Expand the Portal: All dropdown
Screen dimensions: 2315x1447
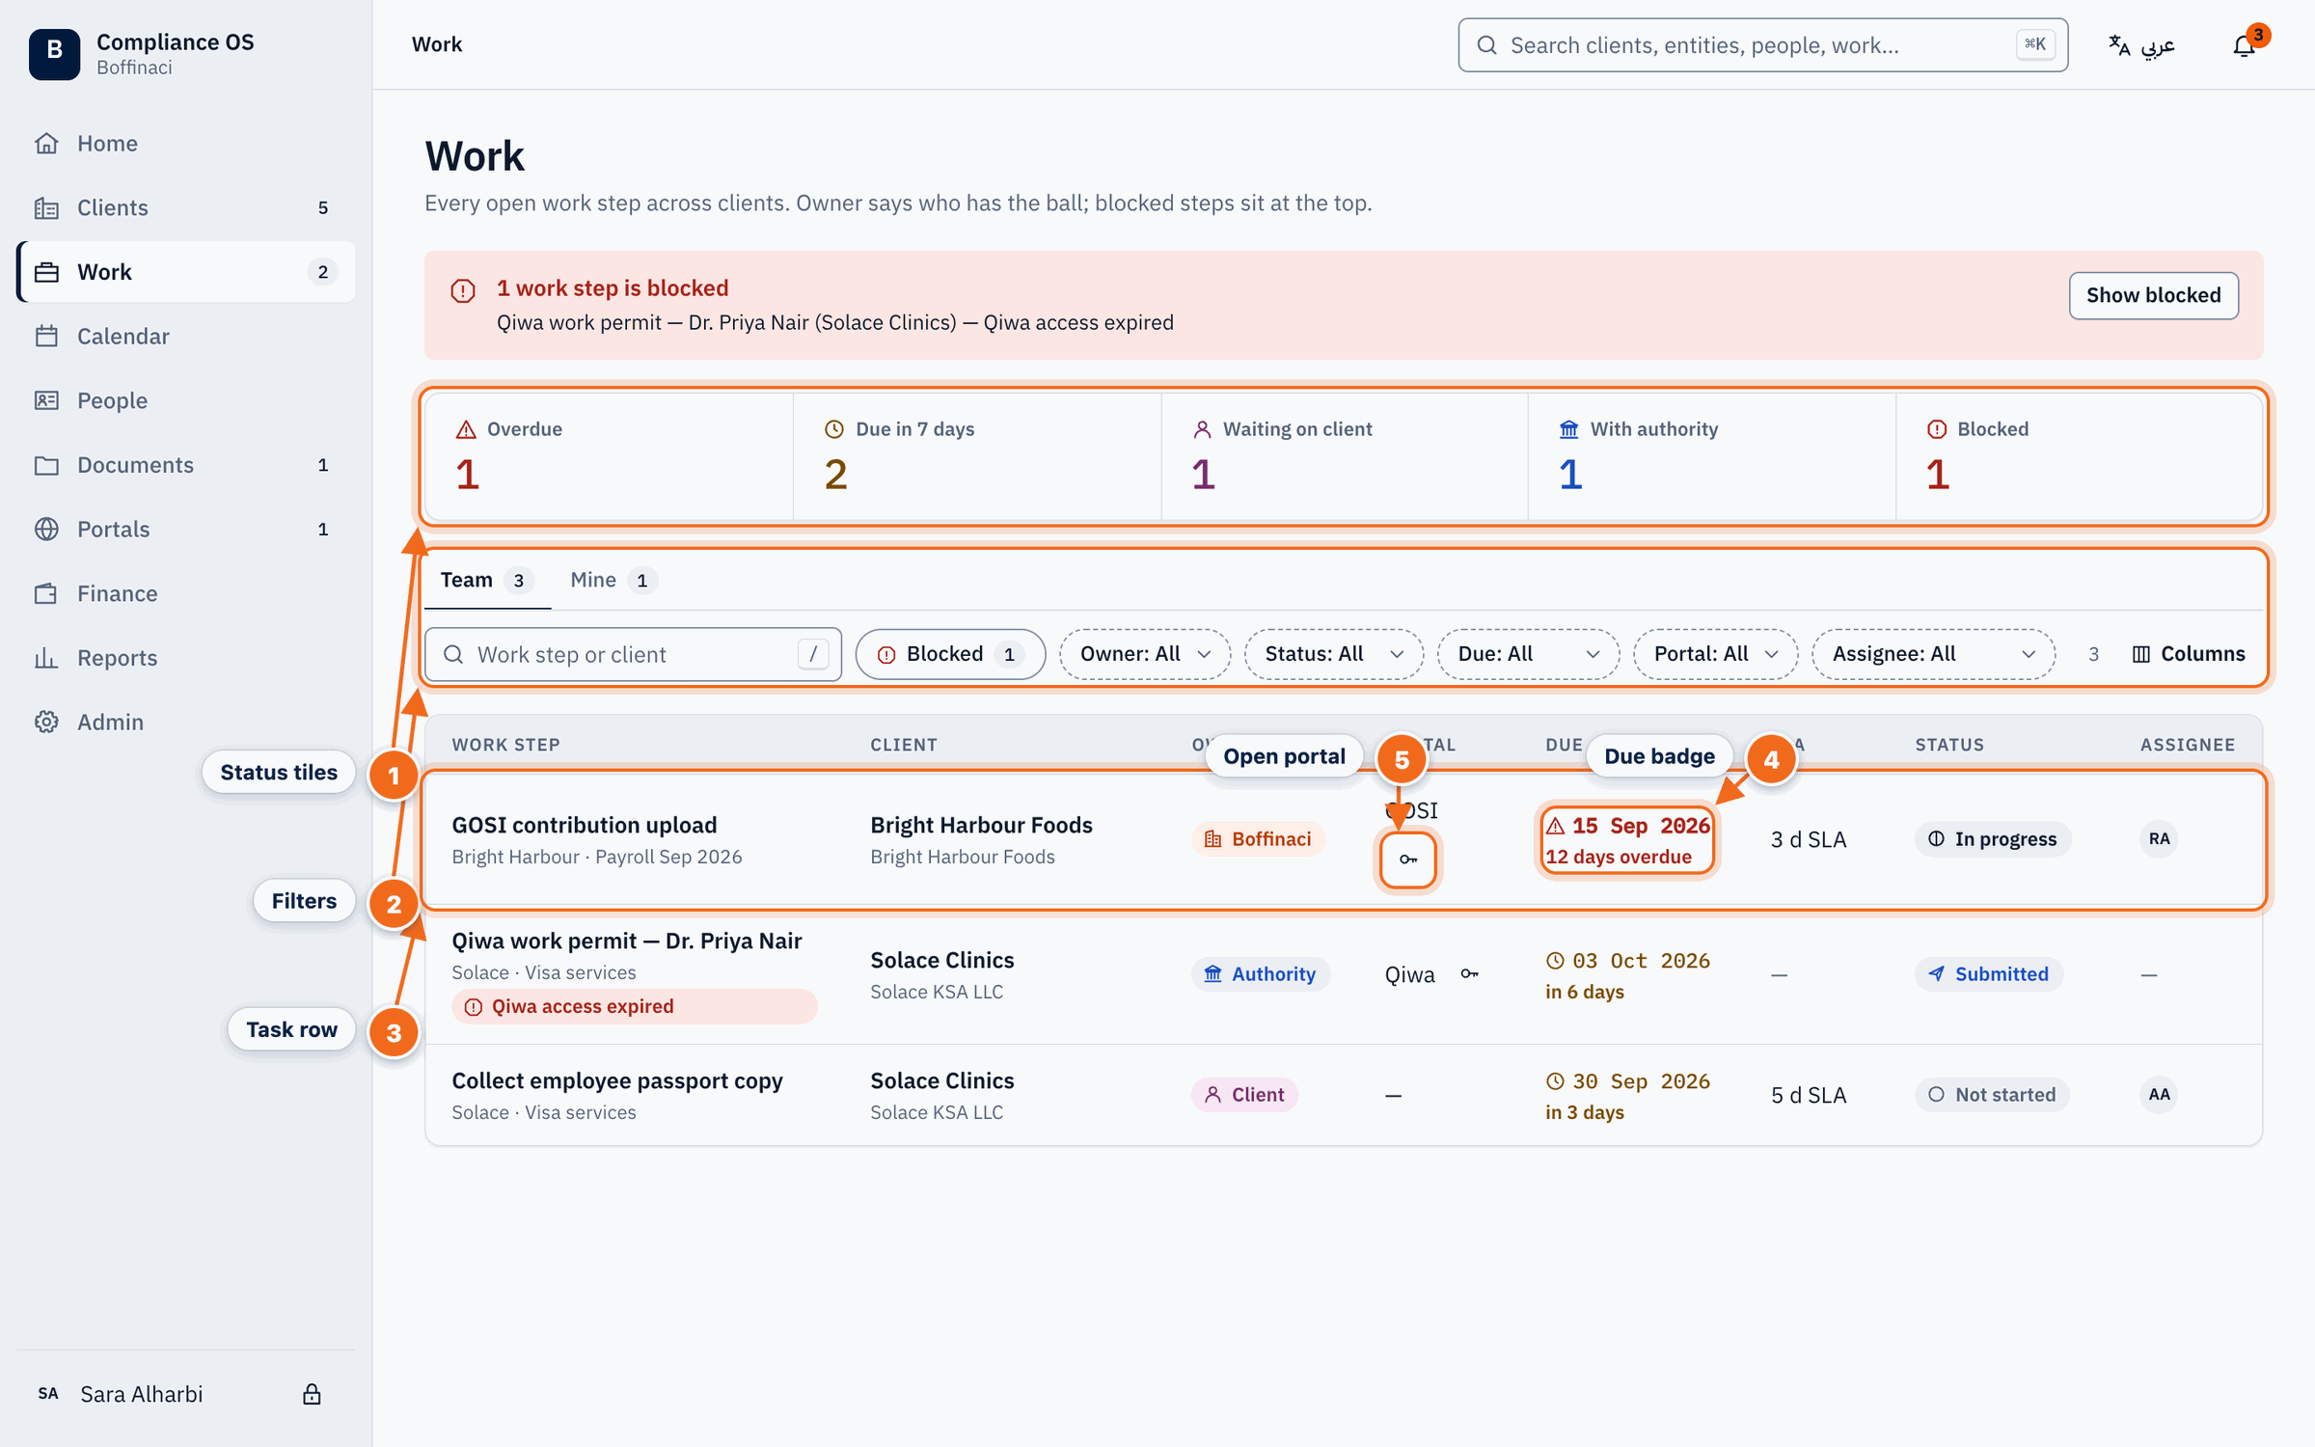1715,654
